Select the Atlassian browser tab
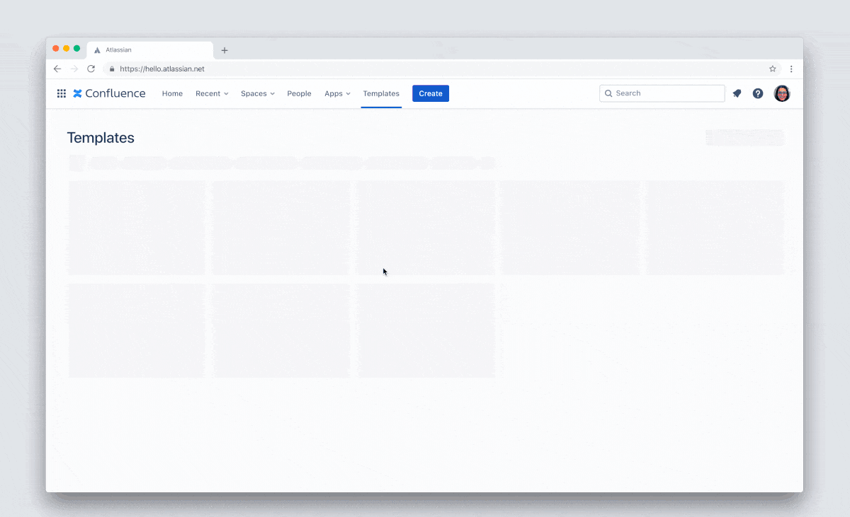Viewport: 850px width, 517px height. [150, 50]
